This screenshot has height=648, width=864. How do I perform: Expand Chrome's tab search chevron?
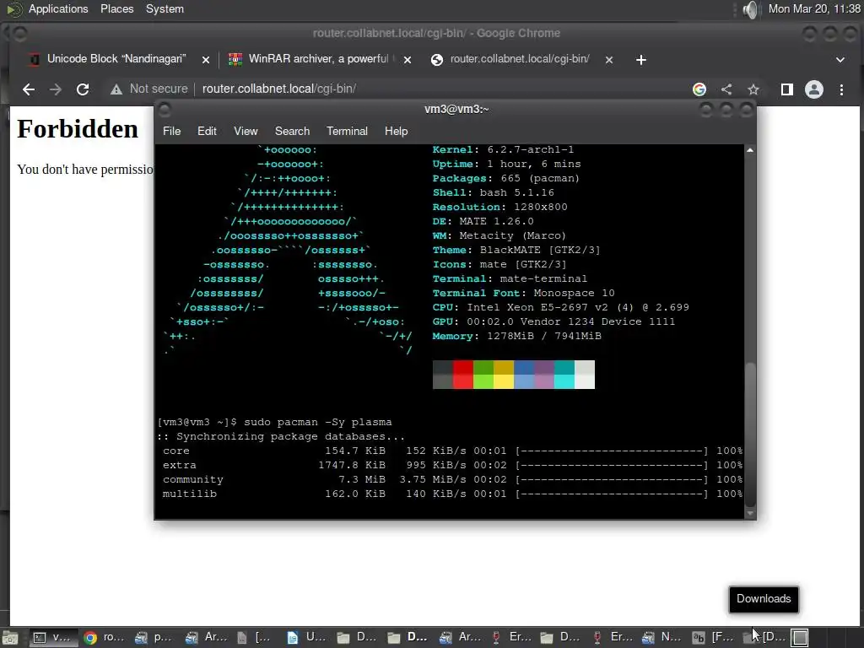coord(840,60)
